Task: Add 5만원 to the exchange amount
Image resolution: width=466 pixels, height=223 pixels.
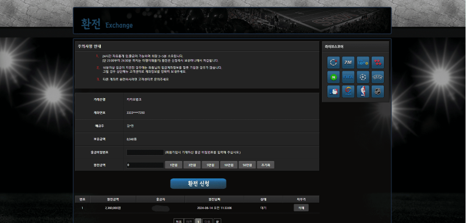Action: click(x=210, y=165)
